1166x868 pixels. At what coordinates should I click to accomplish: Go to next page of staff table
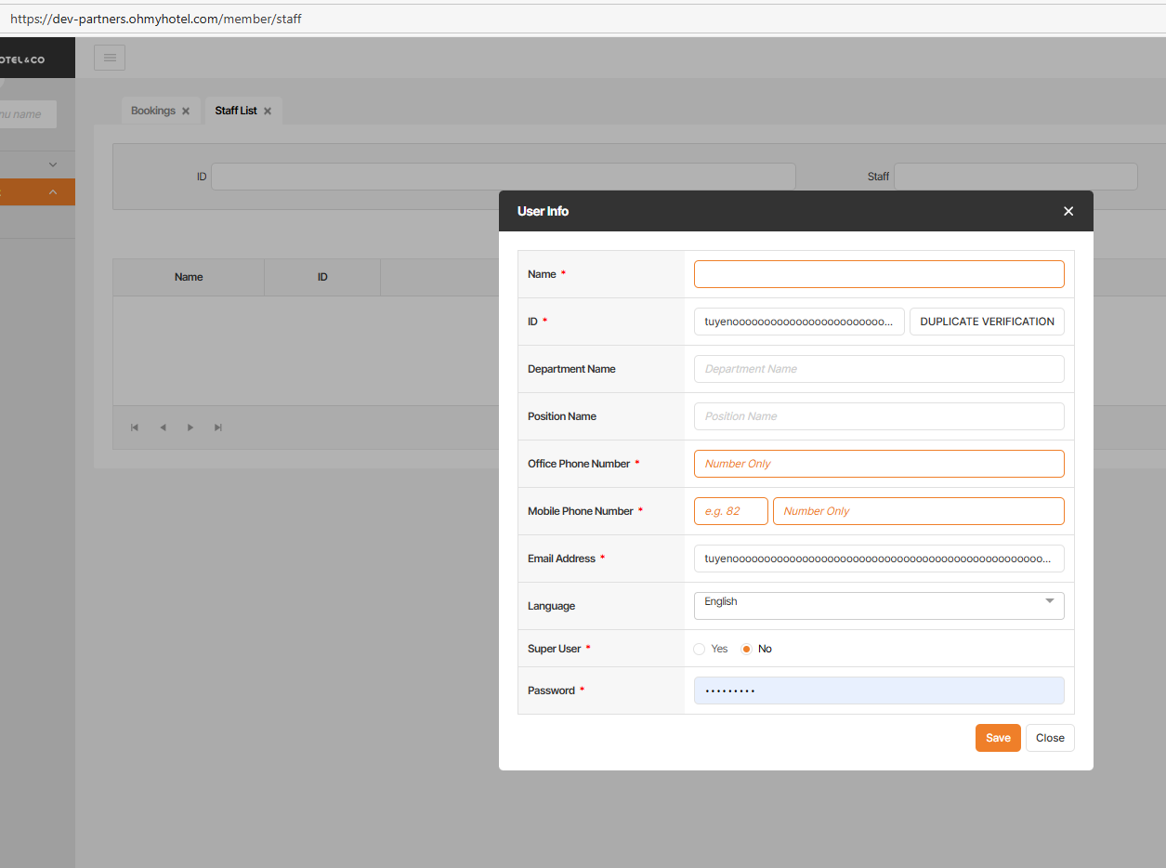(x=190, y=427)
